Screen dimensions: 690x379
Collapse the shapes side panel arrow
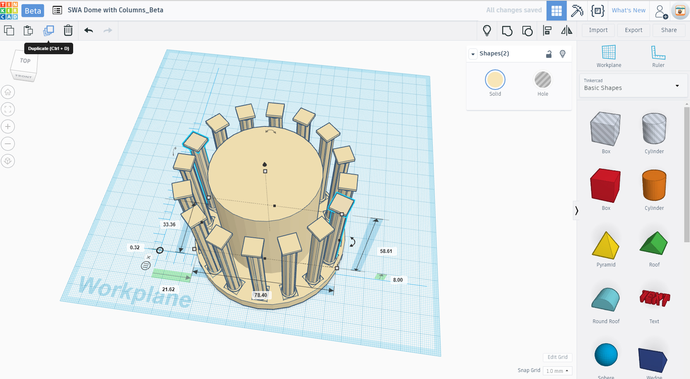pyautogui.click(x=577, y=211)
